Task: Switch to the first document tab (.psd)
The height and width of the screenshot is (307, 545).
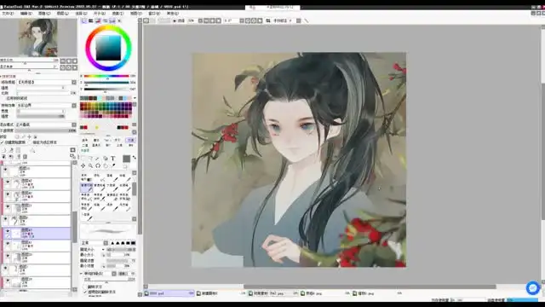Action: pyautogui.click(x=169, y=293)
